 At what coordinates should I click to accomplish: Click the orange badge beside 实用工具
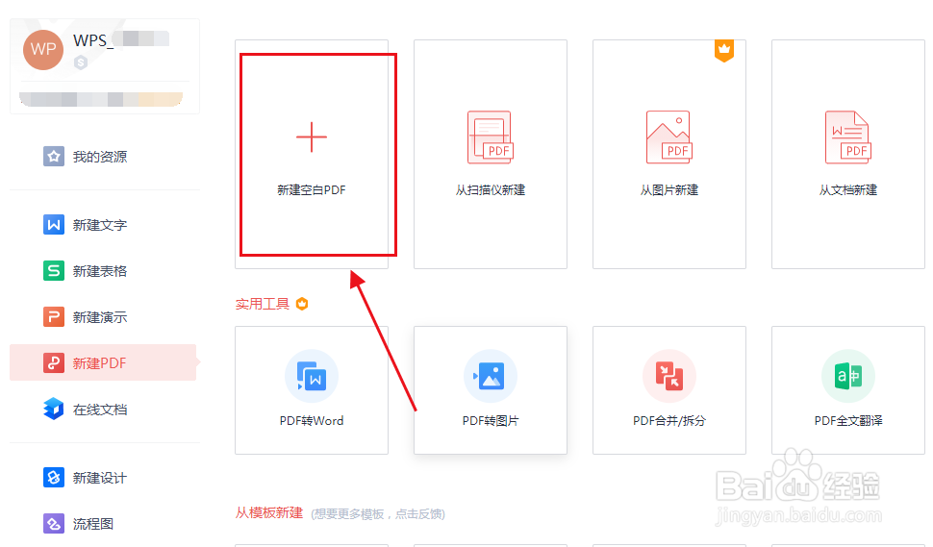[x=302, y=304]
